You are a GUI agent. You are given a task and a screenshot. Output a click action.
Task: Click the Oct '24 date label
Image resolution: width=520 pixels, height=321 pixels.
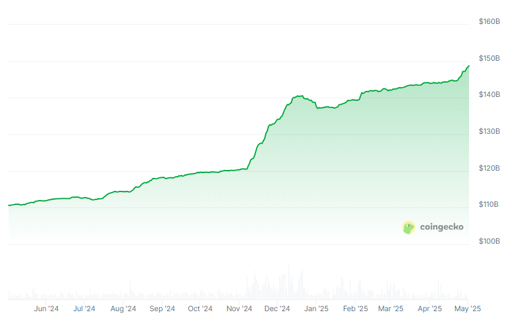tap(200, 309)
